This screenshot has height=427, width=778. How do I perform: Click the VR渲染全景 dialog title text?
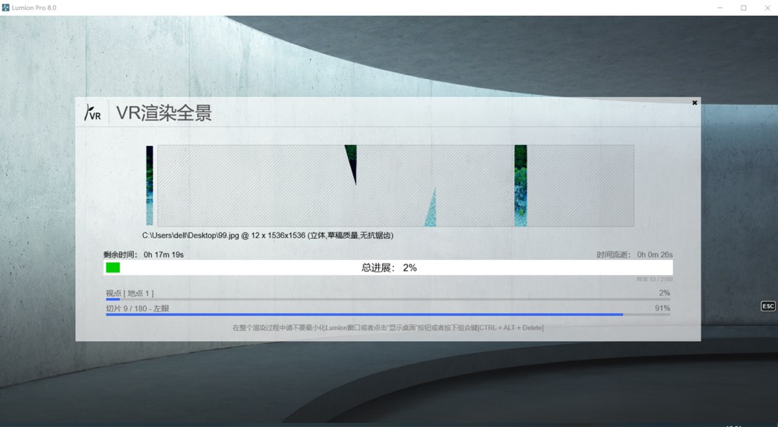click(163, 113)
